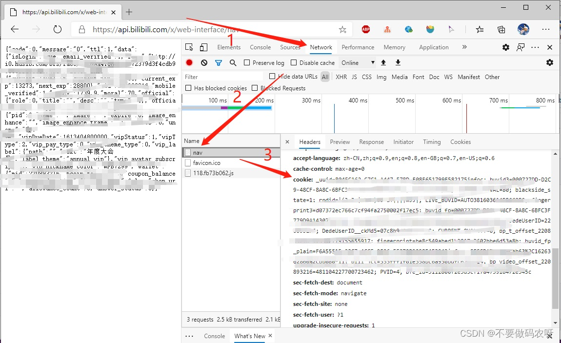Search network requests with the magnifier icon
561x343 pixels.
coord(233,62)
